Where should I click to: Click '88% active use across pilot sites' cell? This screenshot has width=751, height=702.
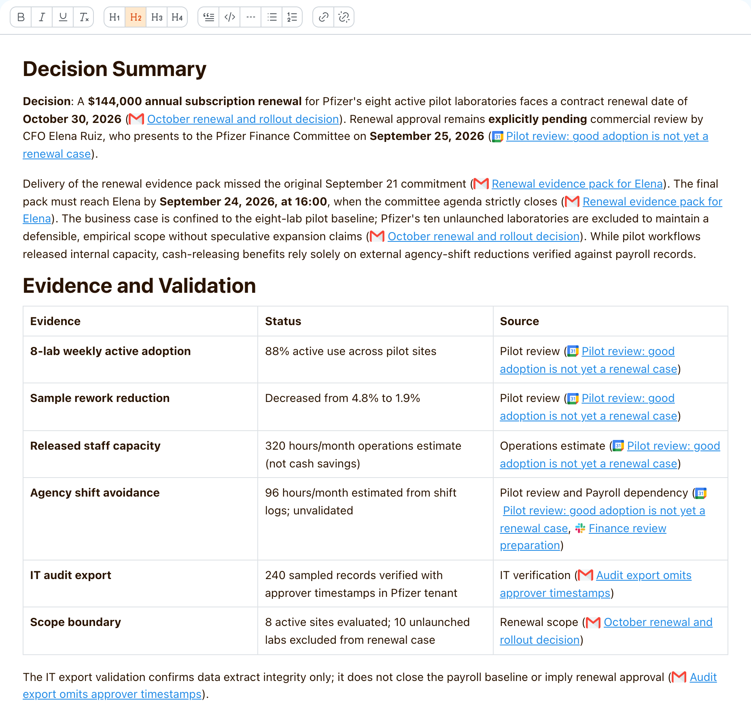pyautogui.click(x=375, y=360)
